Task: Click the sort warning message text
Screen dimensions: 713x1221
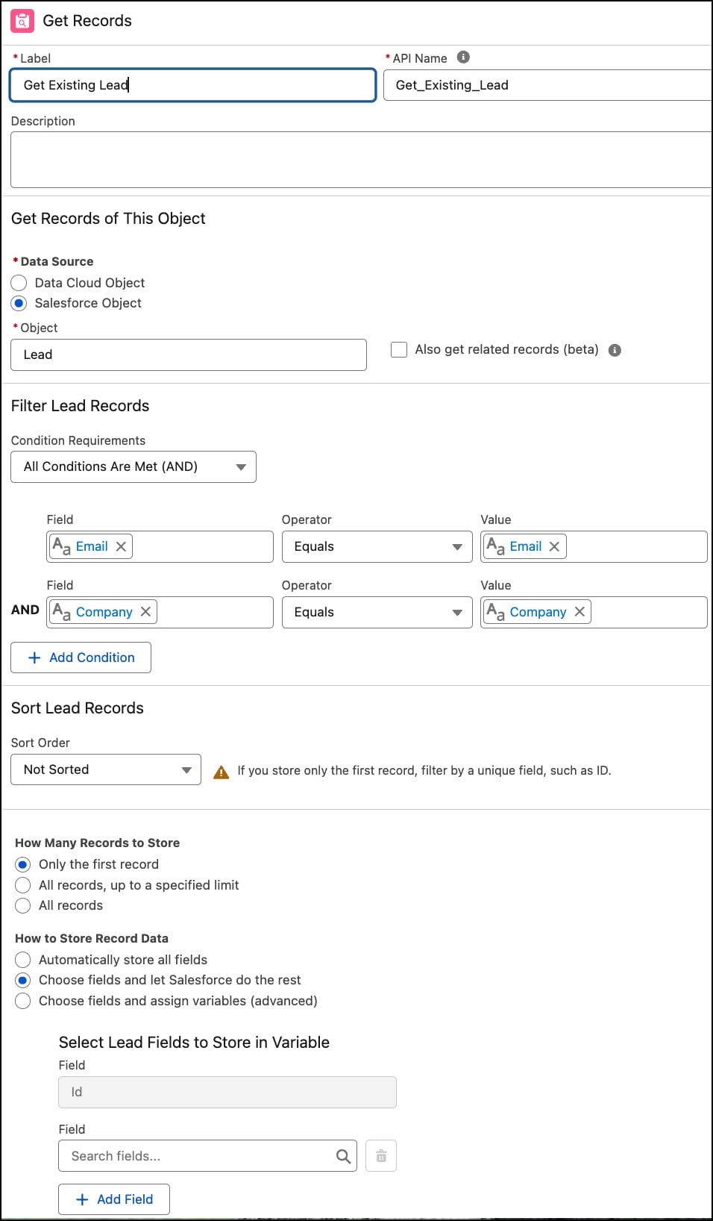Action: click(424, 770)
